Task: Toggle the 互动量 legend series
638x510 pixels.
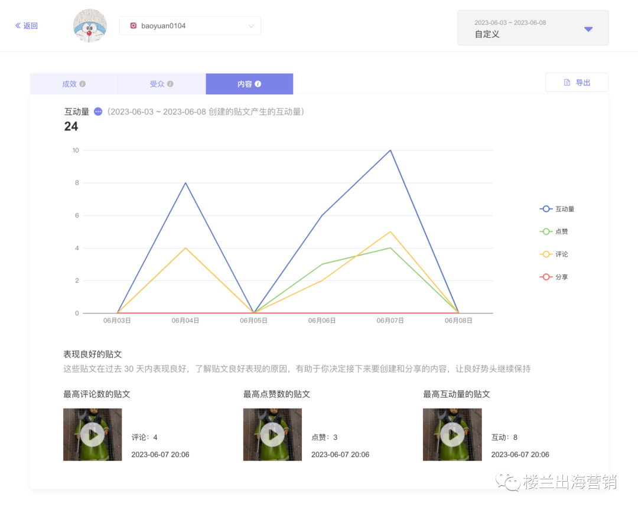Action: click(x=556, y=209)
